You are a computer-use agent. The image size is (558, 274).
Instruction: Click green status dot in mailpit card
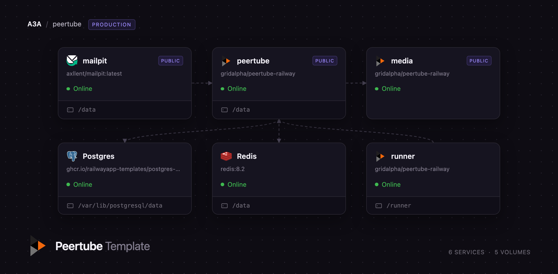[68, 89]
